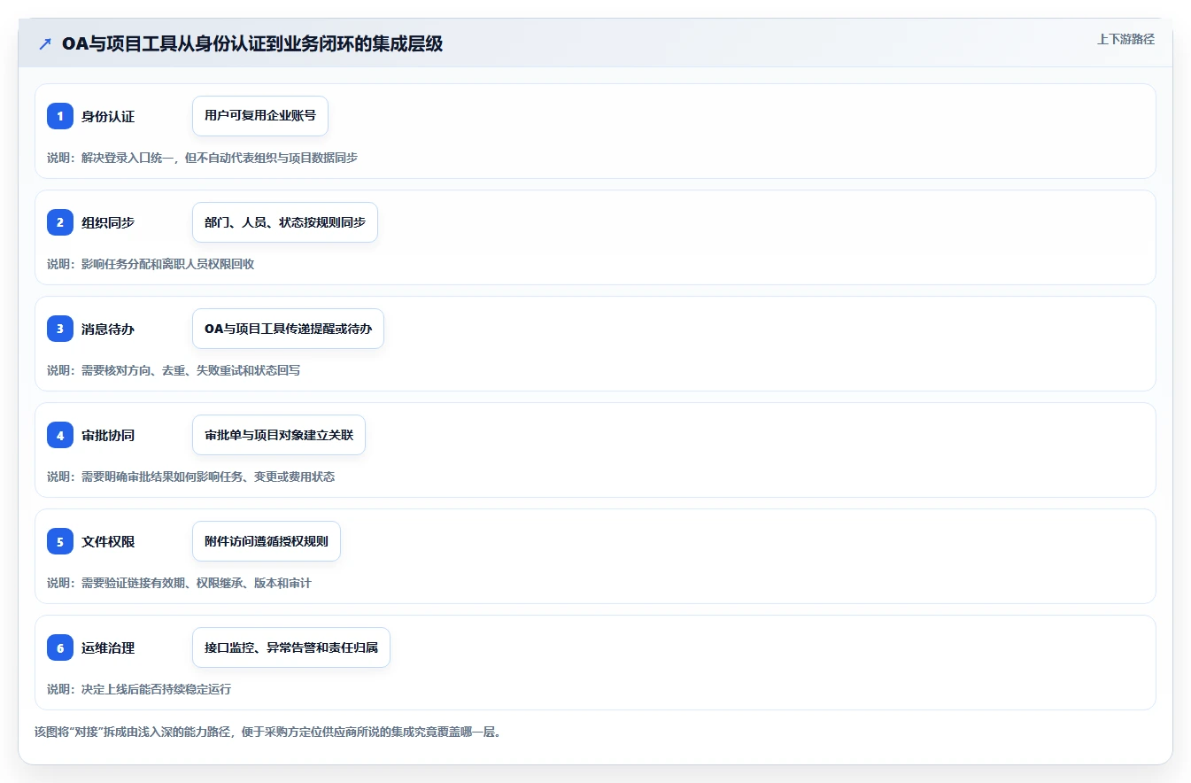Click the 审批单与项目对象建立关联 chip

coord(279,435)
